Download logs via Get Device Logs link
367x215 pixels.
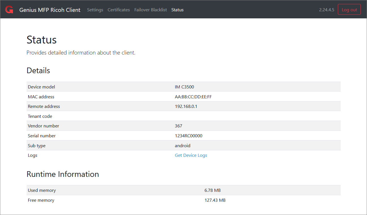[x=191, y=155]
